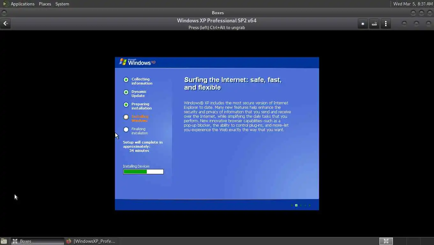Switch to the Boxes taskbar entry
Screen dimensions: 434x245
tap(38, 241)
